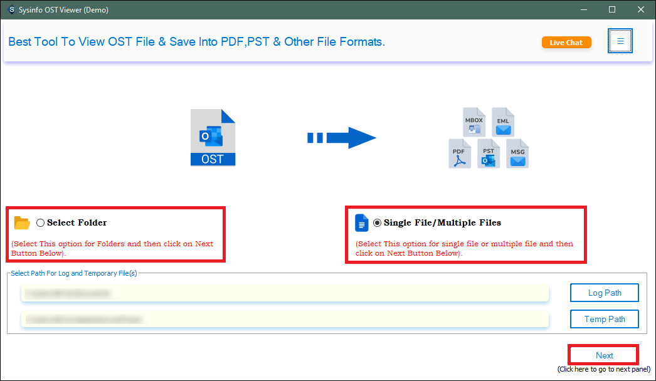Screen dimensions: 656x381
Task: Choose the Select Folder radio option
Action: pos(40,223)
